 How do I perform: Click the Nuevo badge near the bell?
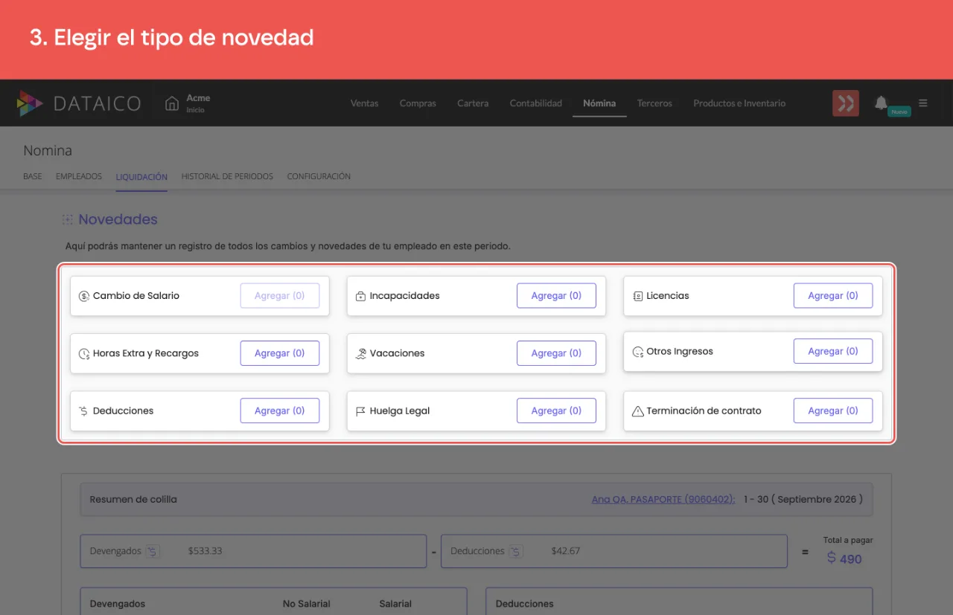coord(899,112)
